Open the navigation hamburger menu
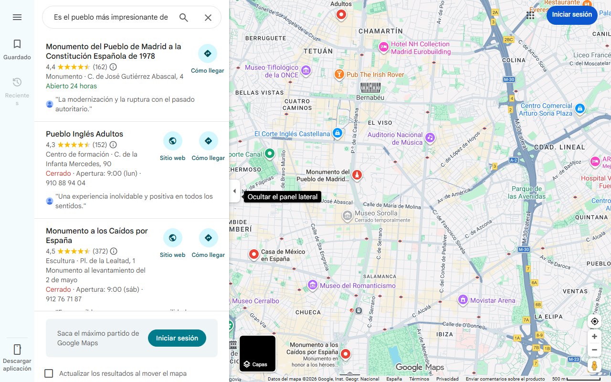 (17, 17)
